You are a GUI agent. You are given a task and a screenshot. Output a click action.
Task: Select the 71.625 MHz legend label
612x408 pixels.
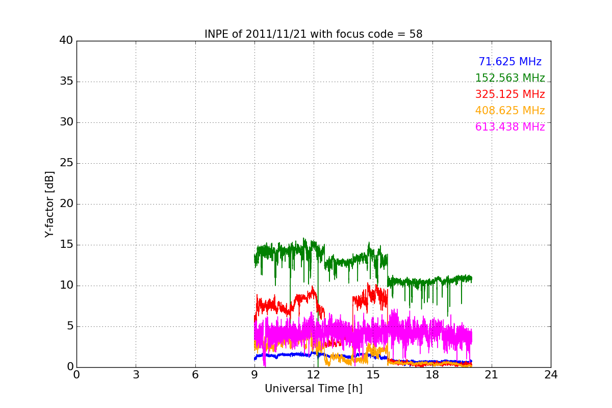(510, 62)
